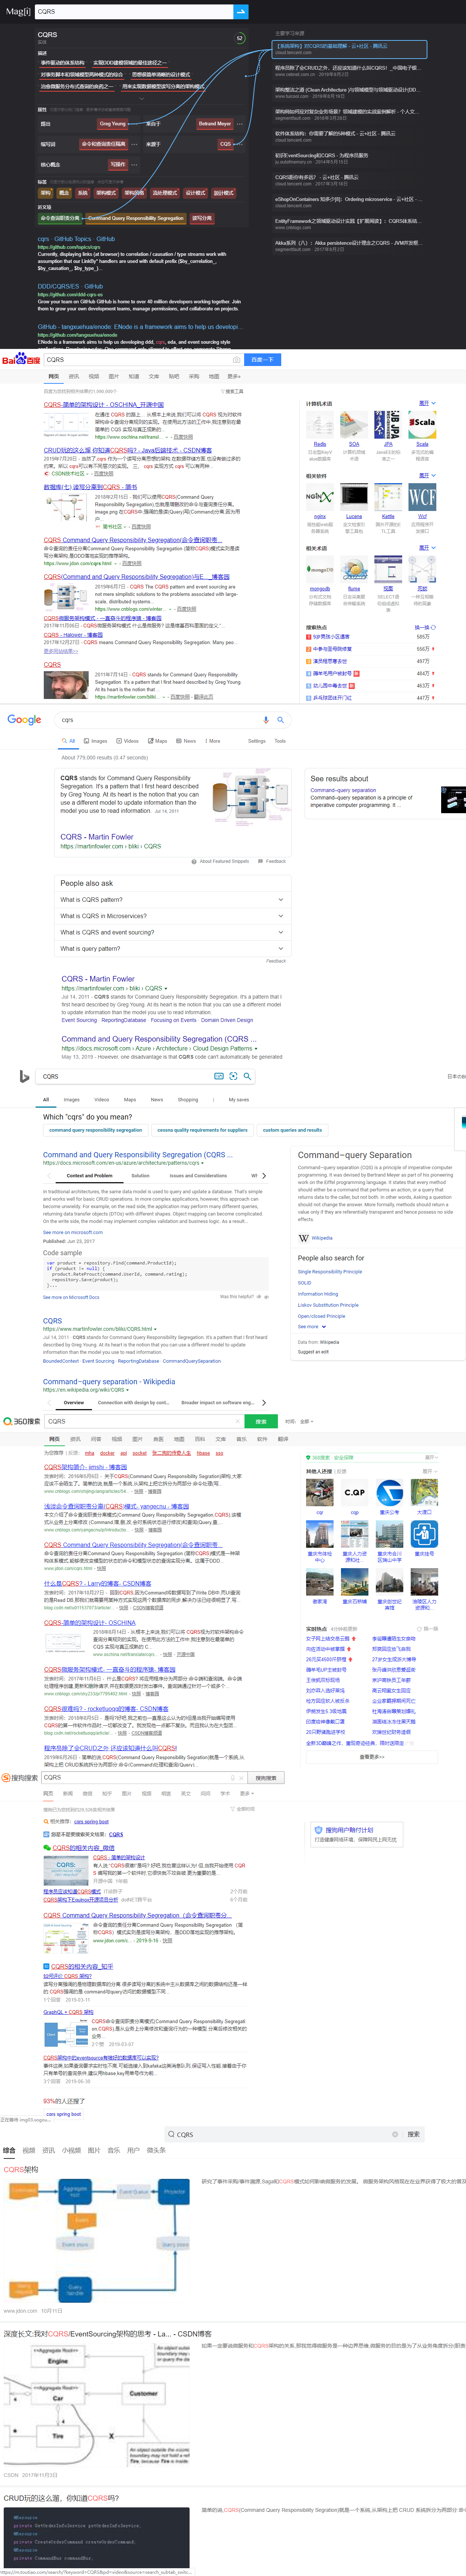Screen dimensions: 466x2576
Task: Click the Mag[i] logo at page top
Action: (18, 11)
